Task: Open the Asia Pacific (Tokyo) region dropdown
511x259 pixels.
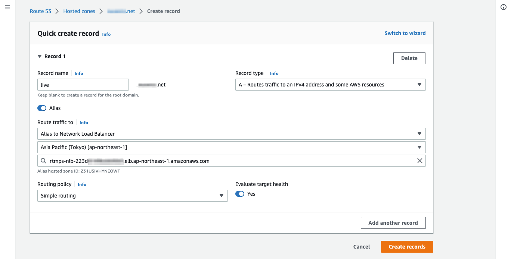Action: pos(231,147)
